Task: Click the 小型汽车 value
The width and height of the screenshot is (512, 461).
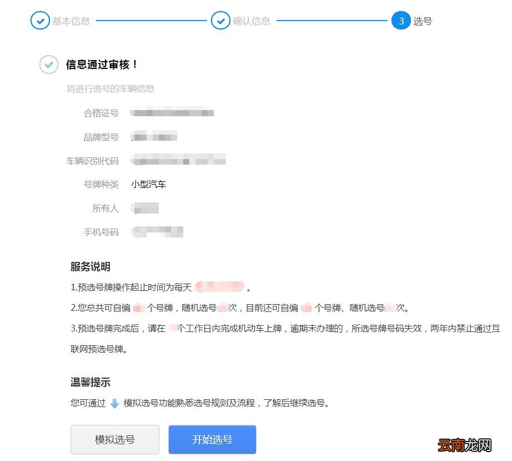Action: 148,185
